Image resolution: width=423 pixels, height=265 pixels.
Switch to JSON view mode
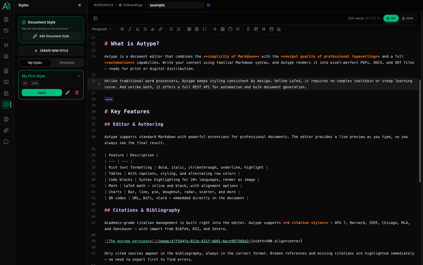407,18
